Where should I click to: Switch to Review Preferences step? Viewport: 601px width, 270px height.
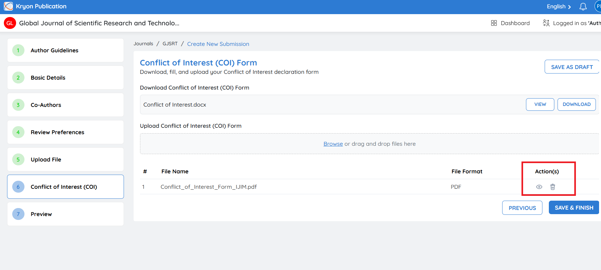pyautogui.click(x=65, y=132)
